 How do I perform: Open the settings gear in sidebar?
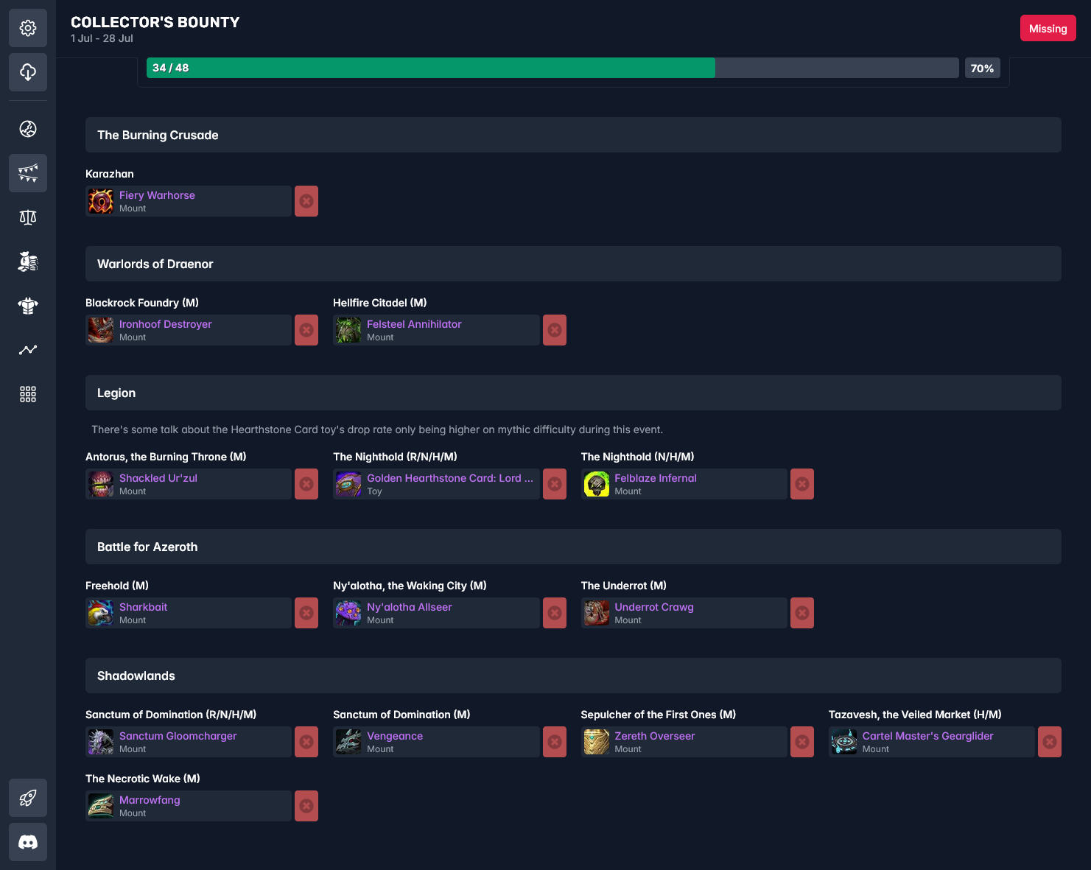coord(28,28)
